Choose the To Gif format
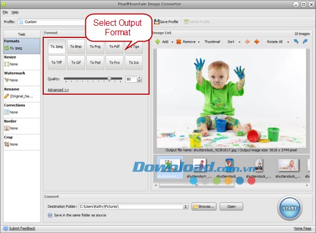Screen dimensions: 316x233 pos(76,63)
